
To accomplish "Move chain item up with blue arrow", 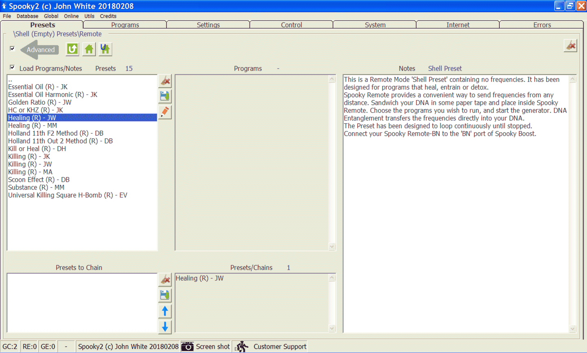I will (x=165, y=311).
